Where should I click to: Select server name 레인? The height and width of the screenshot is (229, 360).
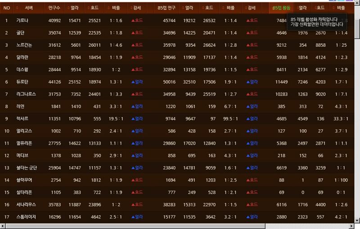click(20, 106)
